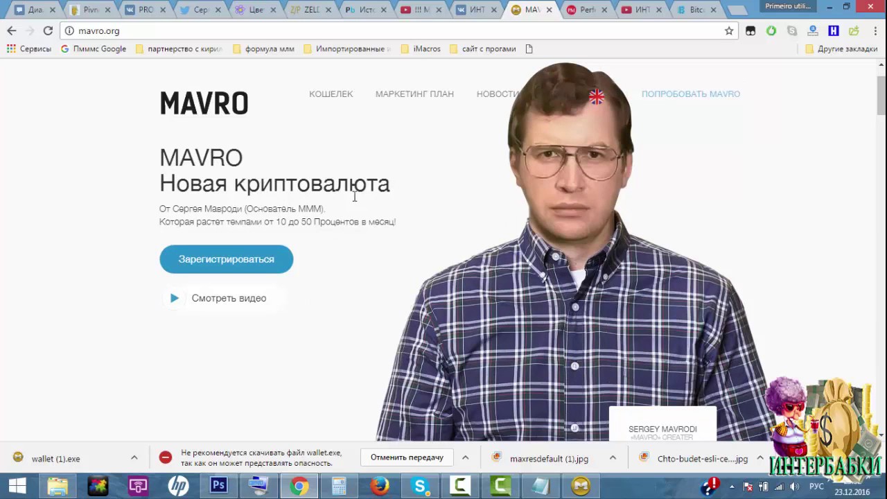Open the calculator taskbar icon
Screen dimensions: 887x499
[x=339, y=487]
